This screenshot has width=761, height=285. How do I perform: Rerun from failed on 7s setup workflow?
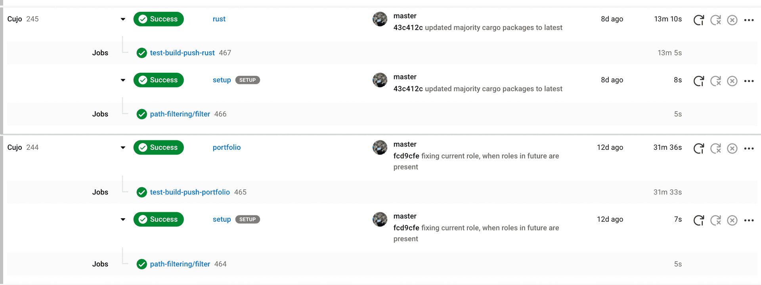(x=715, y=220)
